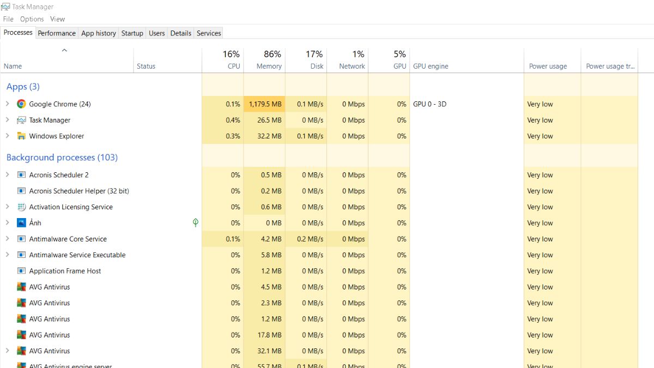Open the Options menu
This screenshot has width=654, height=368.
pos(32,19)
